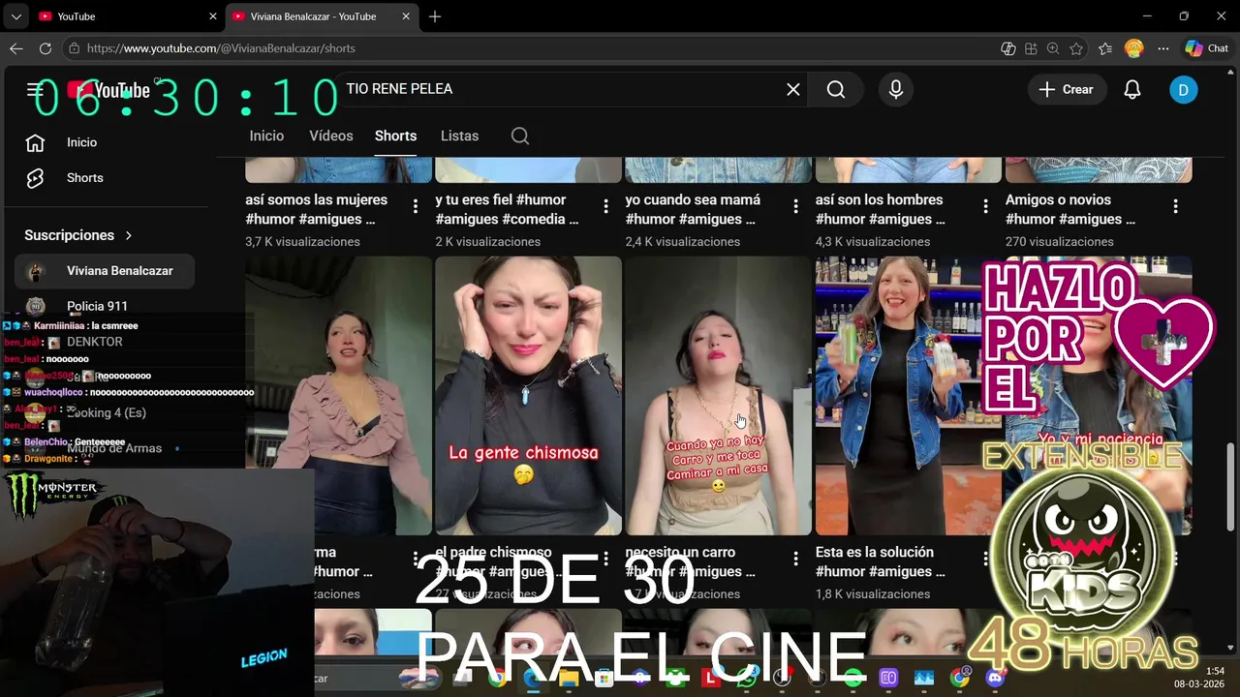Start voice search with the microphone
1240x697 pixels.
896,89
